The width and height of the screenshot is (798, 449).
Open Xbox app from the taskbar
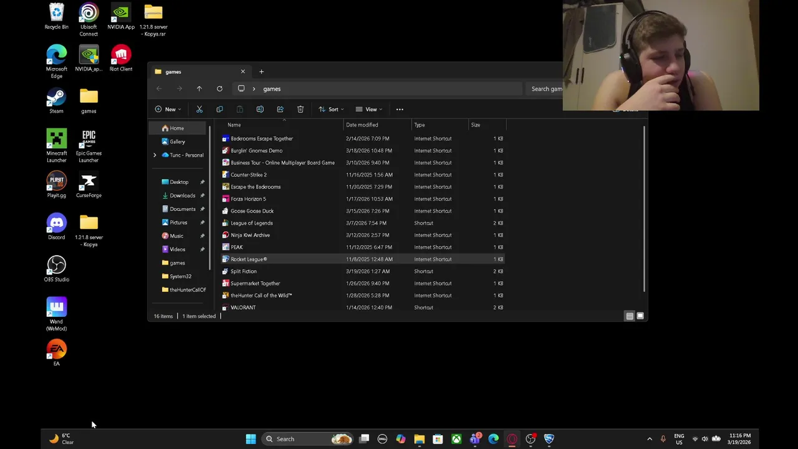pyautogui.click(x=456, y=439)
